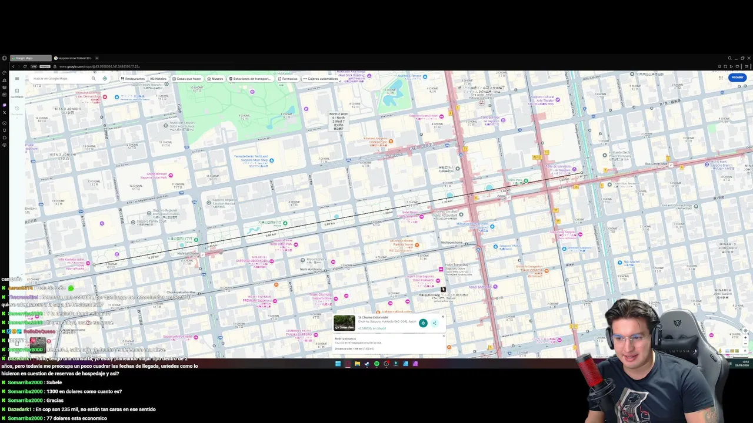Click the Sapporo Grand Hotel marker

[441, 116]
